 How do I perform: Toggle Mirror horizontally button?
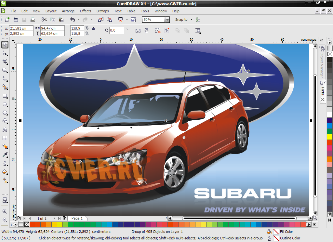coord(138,31)
